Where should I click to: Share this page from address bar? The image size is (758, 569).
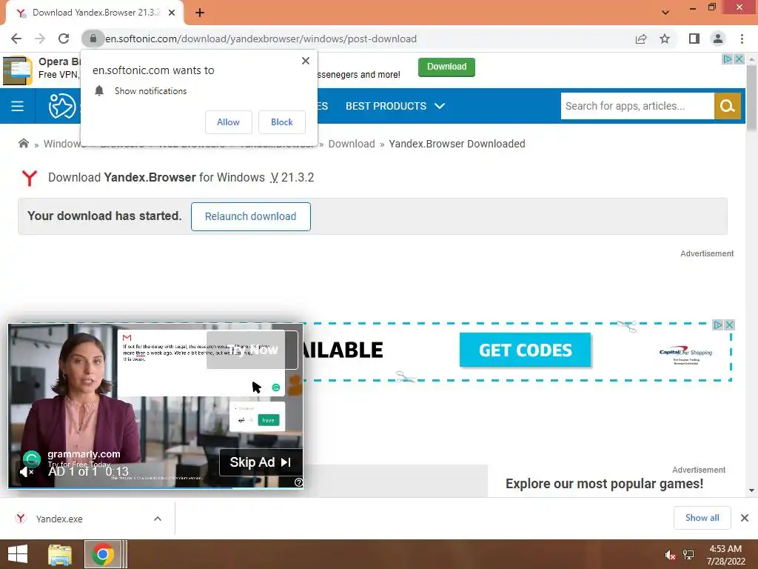pos(641,39)
